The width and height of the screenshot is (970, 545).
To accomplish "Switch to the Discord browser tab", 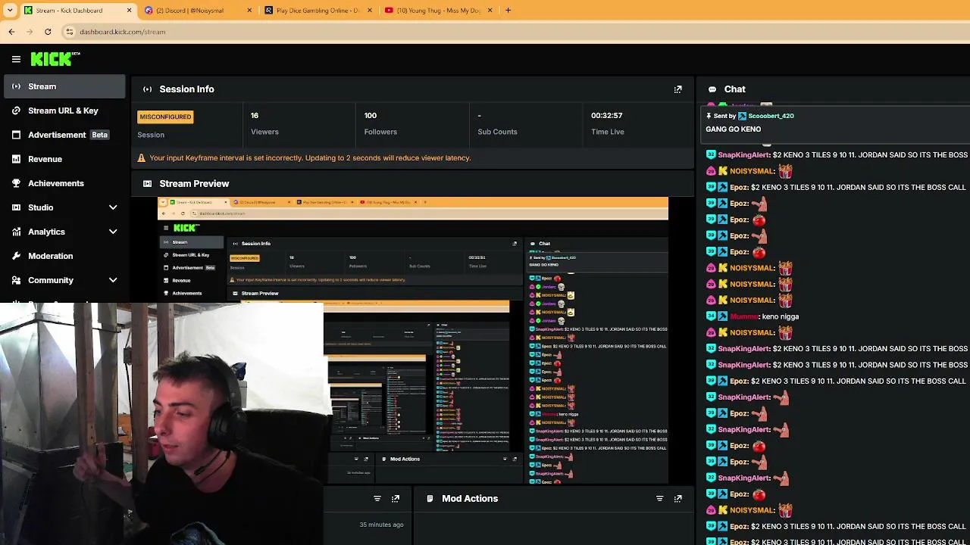I will [x=199, y=11].
